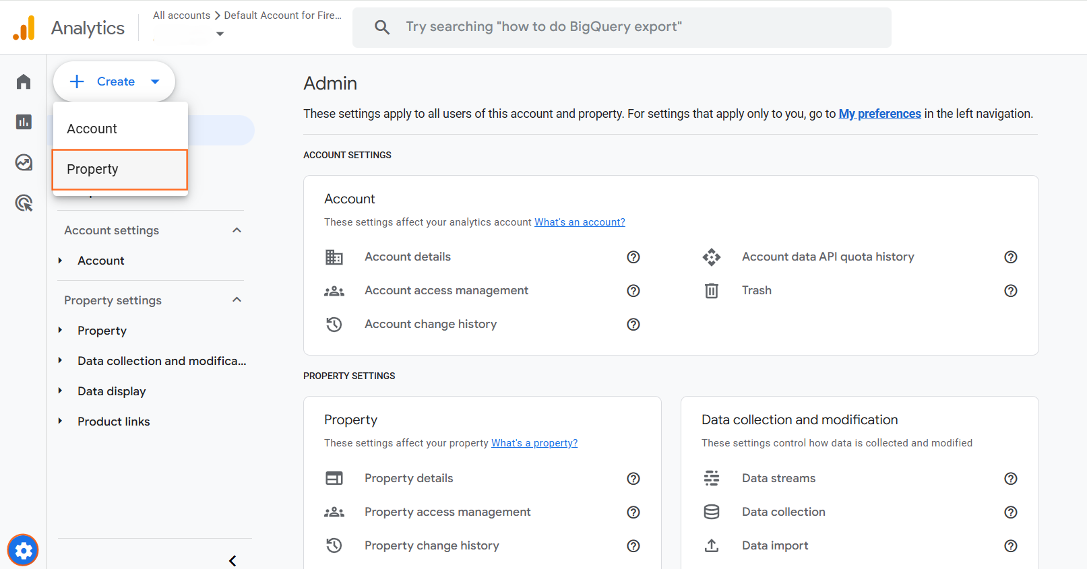Screen dimensions: 1087x569
Task: Open help for Account change history
Action: 633,324
